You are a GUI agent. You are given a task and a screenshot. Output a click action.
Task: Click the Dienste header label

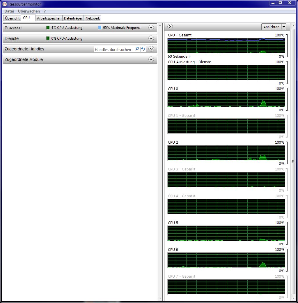pos(12,38)
